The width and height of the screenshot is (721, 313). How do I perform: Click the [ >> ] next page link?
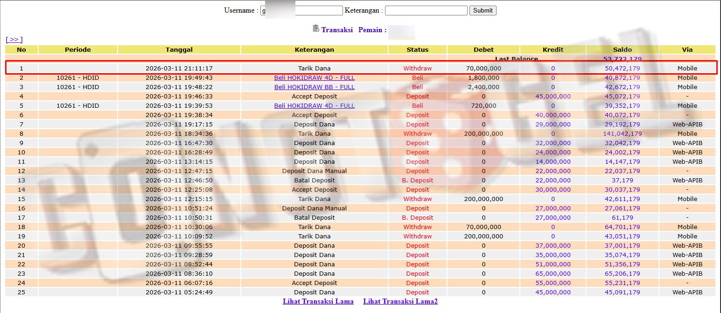[14, 40]
